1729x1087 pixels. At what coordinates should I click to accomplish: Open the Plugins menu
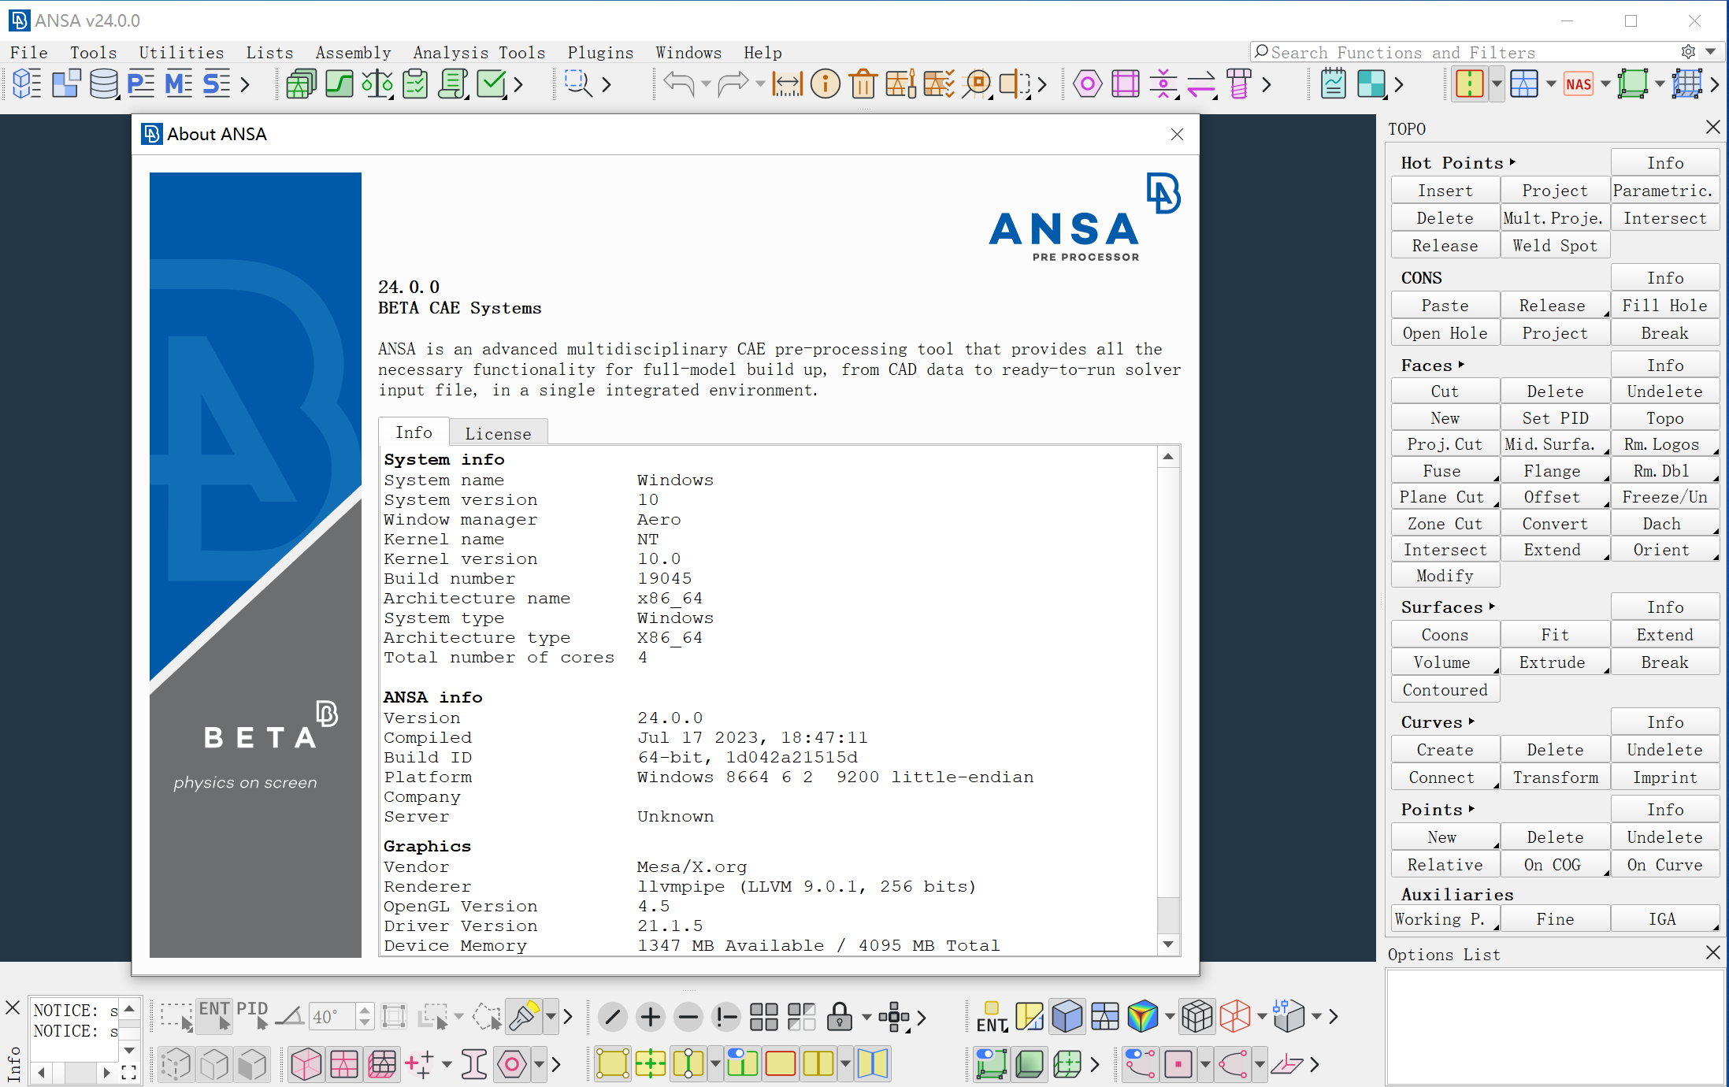(x=600, y=52)
